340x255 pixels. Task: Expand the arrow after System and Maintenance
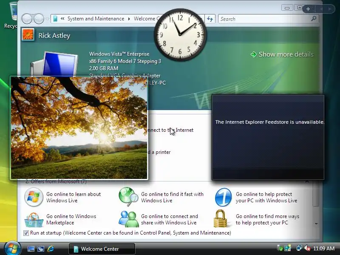129,19
